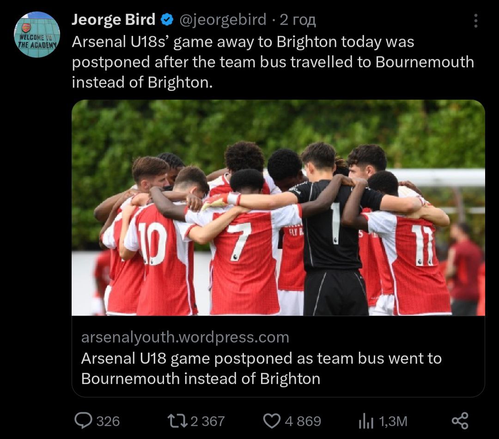Click the arsenalyouth.wordpress.com domain text
The width and height of the screenshot is (499, 439).
click(x=185, y=337)
